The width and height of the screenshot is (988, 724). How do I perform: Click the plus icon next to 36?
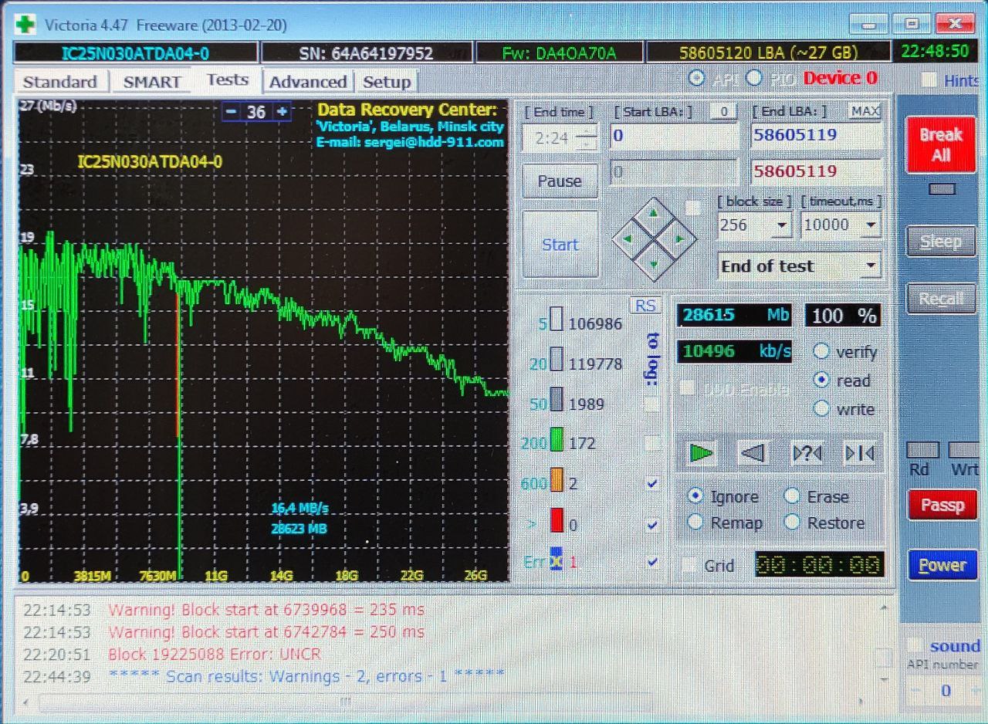(x=283, y=112)
